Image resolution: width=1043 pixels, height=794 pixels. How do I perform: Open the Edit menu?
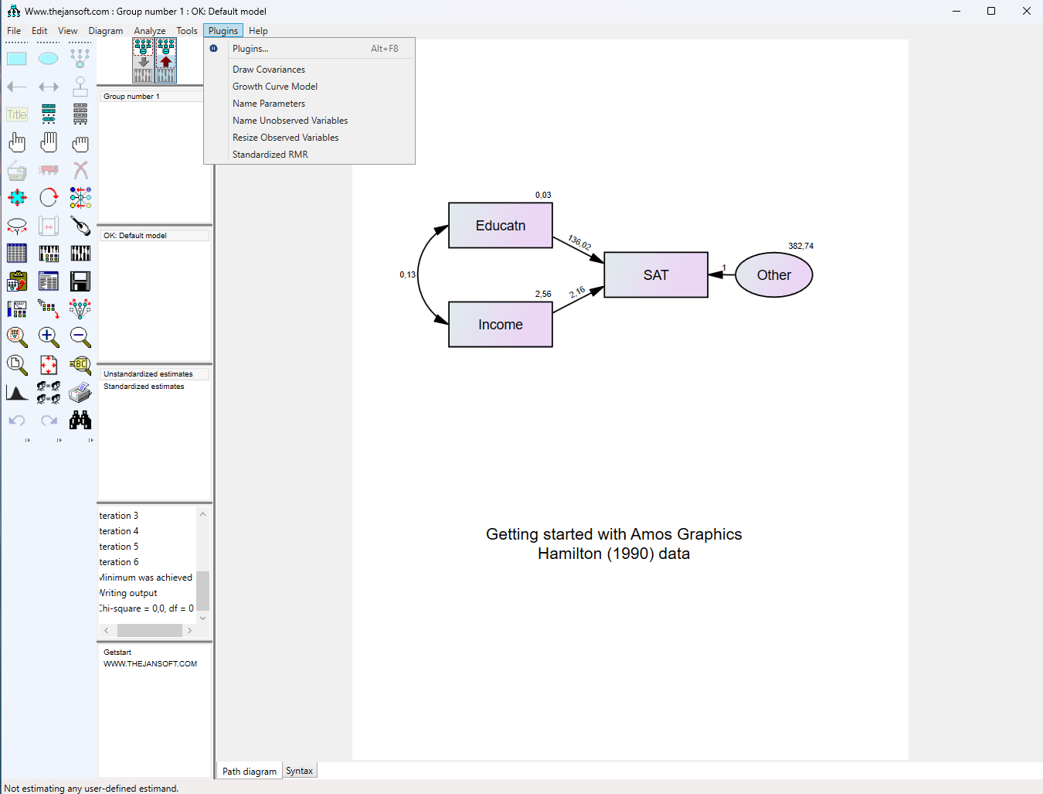point(39,31)
